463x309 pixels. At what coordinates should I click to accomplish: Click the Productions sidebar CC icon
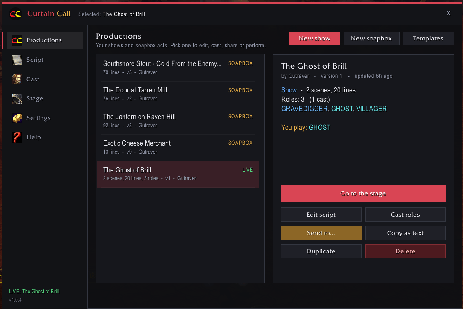[x=17, y=40]
